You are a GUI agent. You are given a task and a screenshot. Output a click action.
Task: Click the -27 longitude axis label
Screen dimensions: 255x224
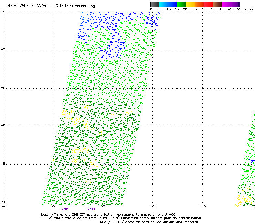pyautogui.click(x=52, y=206)
